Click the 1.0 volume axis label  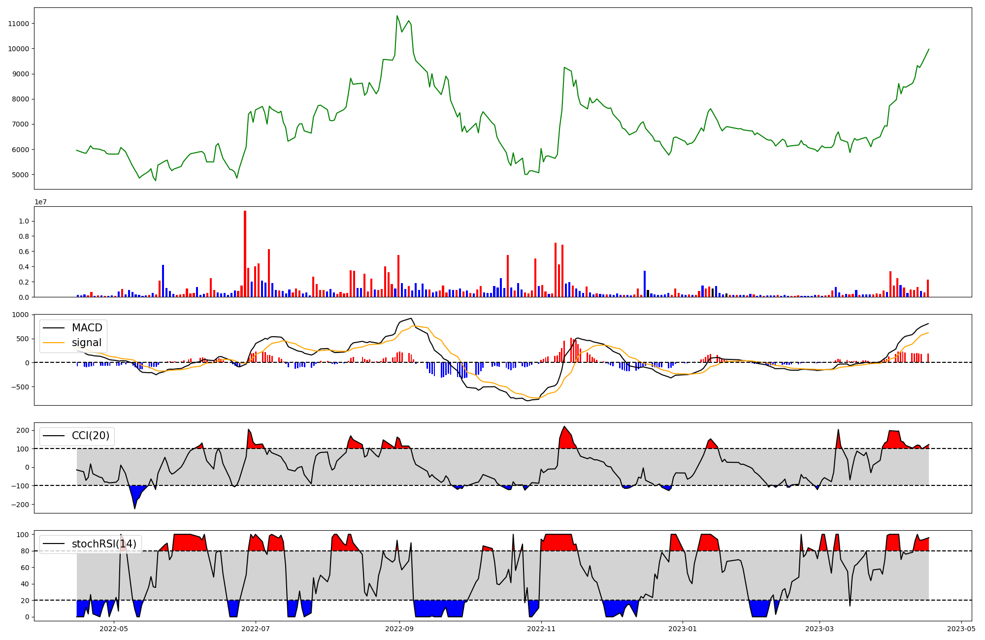coord(24,222)
